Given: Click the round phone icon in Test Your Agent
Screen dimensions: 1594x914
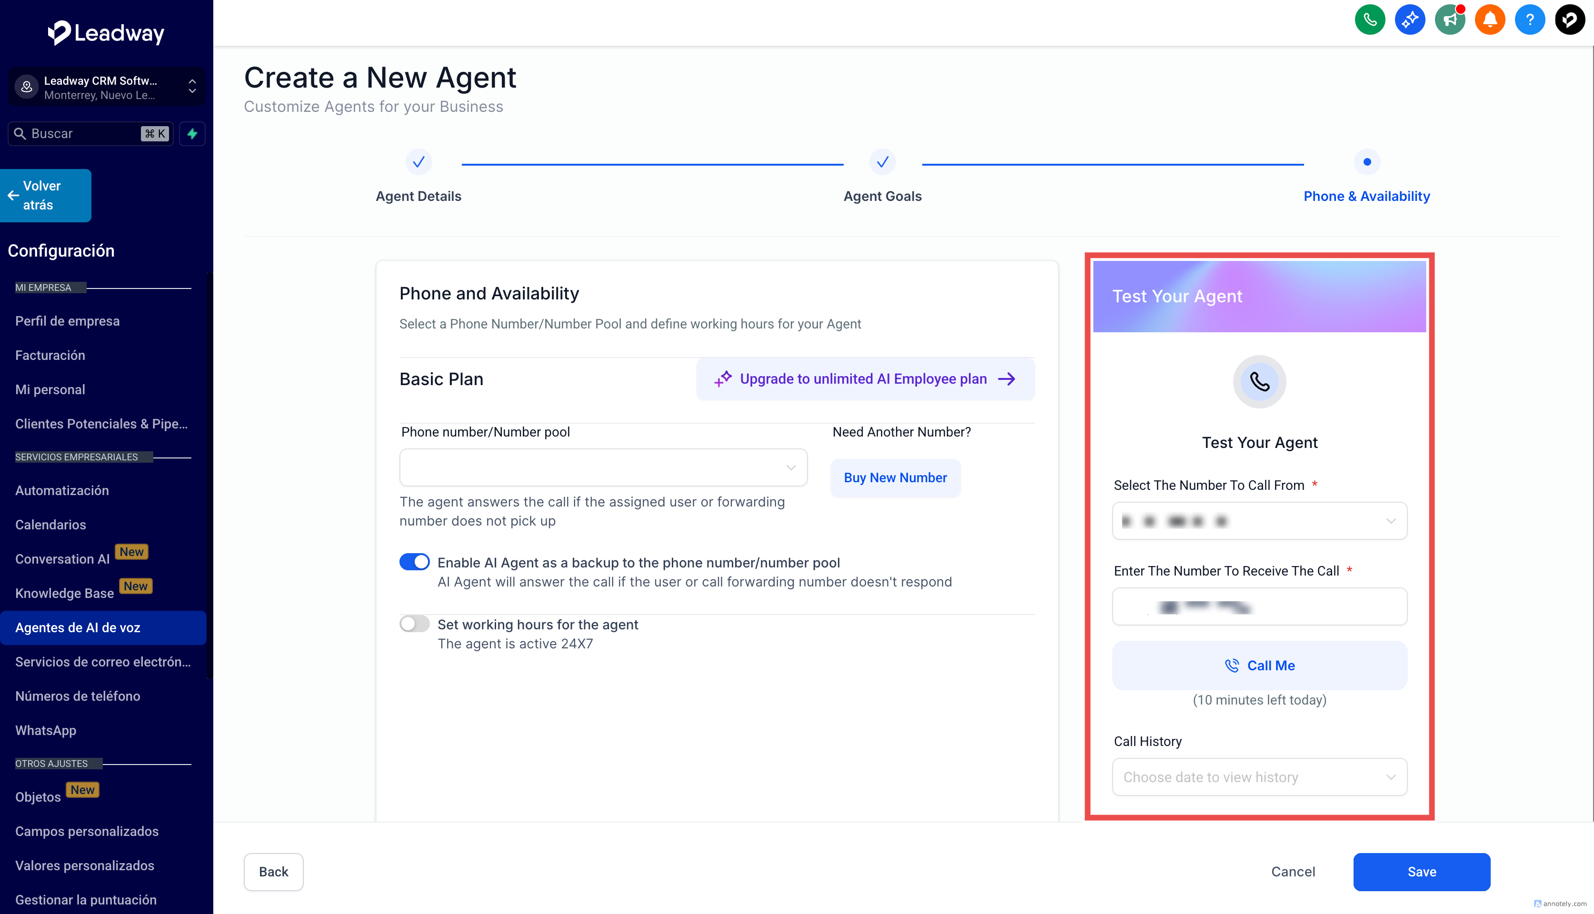Looking at the screenshot, I should click(x=1259, y=382).
